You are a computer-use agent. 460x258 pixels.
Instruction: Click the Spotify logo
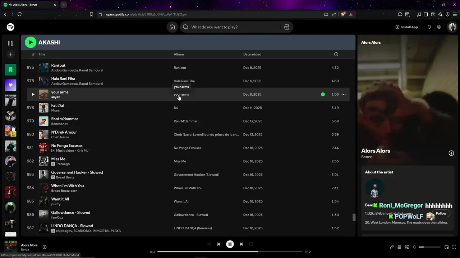[10, 27]
